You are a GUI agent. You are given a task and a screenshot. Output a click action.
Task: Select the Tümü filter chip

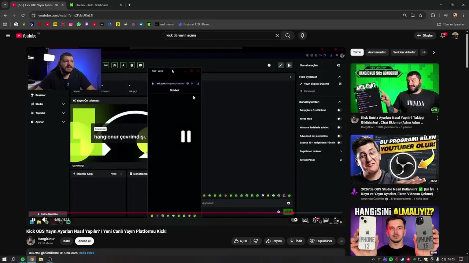click(357, 52)
